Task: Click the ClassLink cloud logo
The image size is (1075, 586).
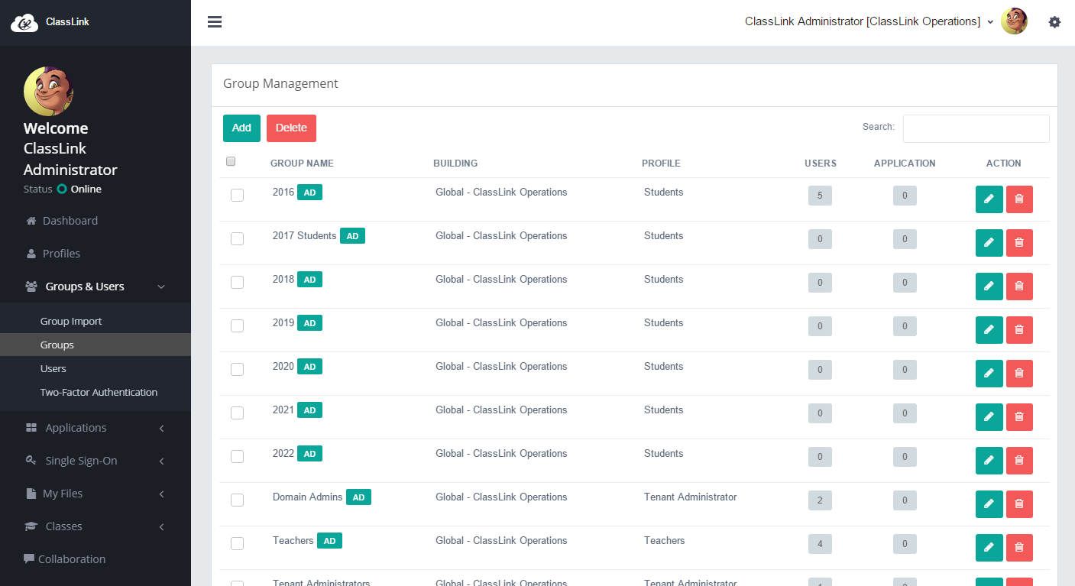Action: [x=24, y=23]
